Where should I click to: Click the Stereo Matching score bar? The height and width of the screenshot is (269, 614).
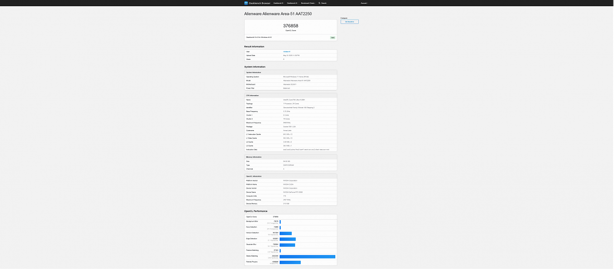click(x=307, y=257)
